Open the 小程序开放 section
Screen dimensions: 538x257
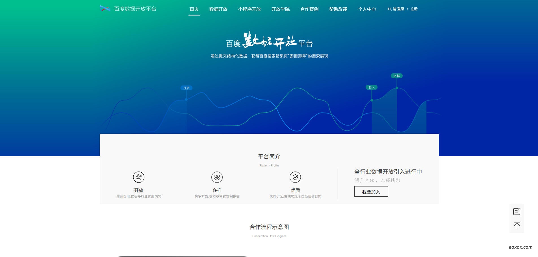(x=250, y=9)
